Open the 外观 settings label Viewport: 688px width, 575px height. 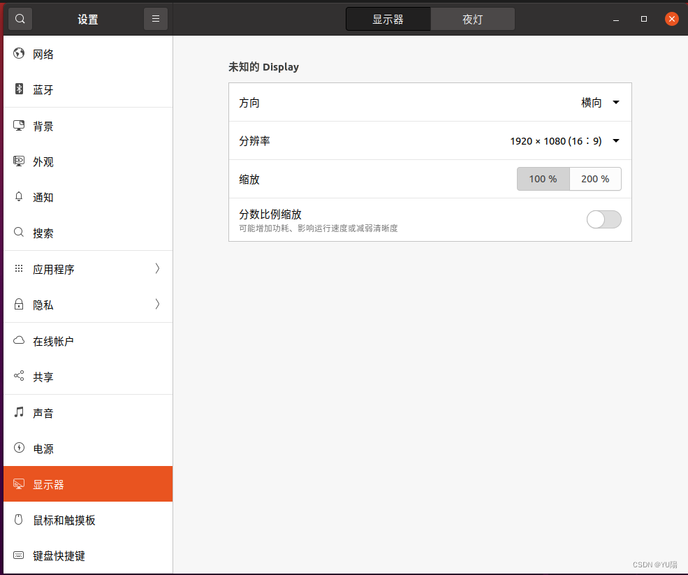43,161
